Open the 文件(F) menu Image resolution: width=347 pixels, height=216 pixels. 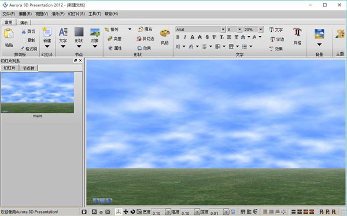tap(9, 14)
